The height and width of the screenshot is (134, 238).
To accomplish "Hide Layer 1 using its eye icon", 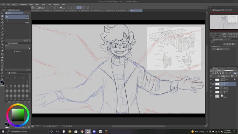I will [x=211, y=80].
